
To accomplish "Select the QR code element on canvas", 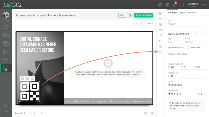I will pyautogui.click(x=30, y=91).
